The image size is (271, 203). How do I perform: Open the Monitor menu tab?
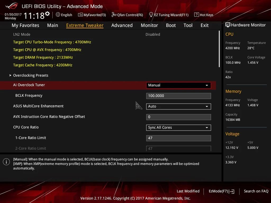coord(149,25)
